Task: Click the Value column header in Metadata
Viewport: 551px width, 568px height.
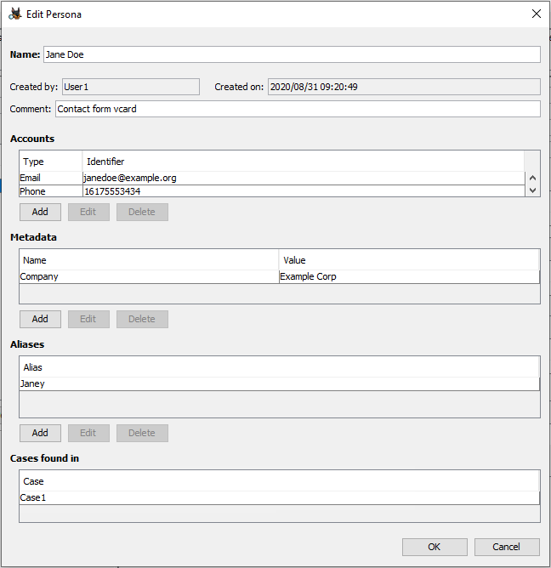Action: point(408,260)
